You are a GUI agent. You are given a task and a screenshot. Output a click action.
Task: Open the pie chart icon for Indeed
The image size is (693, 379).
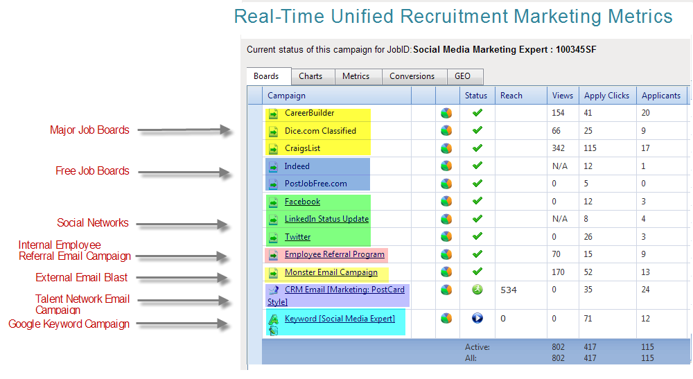coord(446,166)
